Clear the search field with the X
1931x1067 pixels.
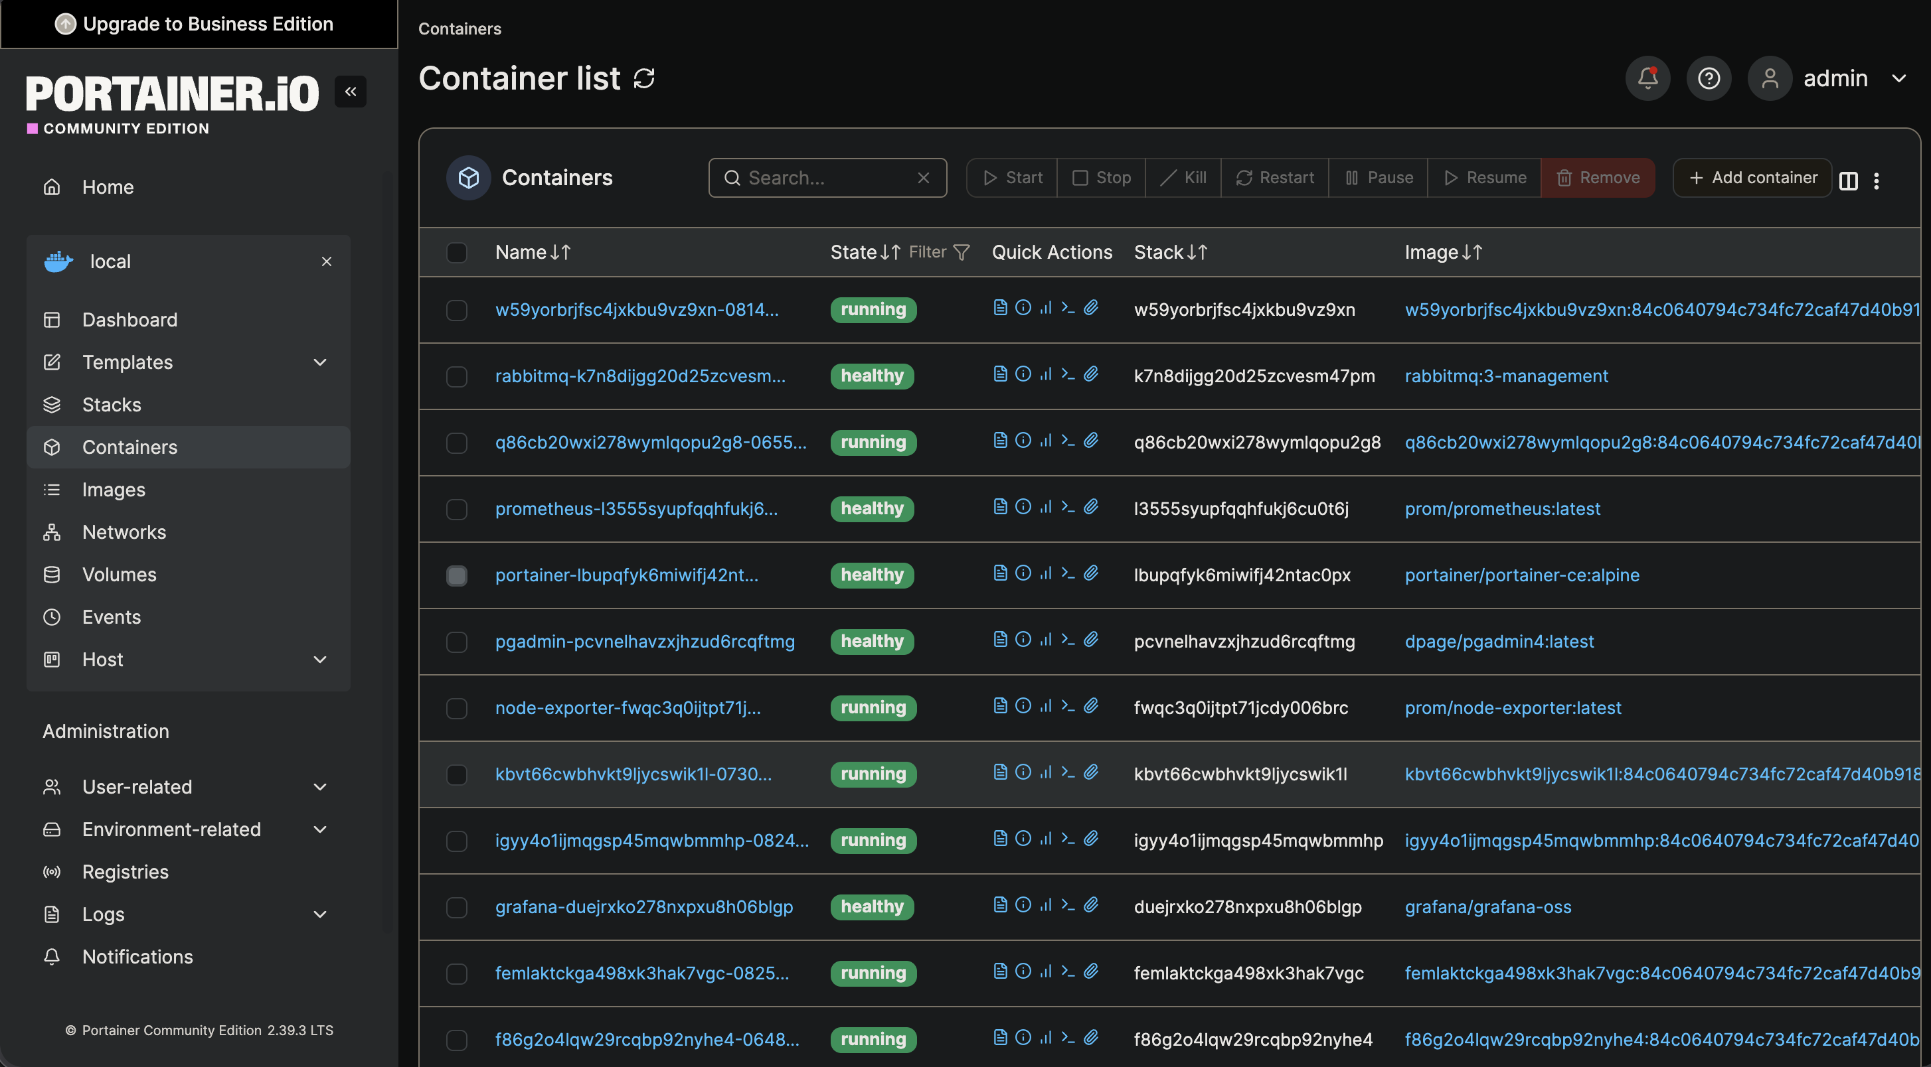point(923,178)
